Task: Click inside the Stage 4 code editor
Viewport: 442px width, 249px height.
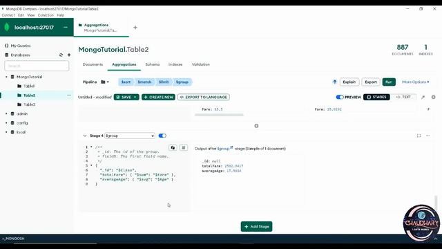Action: click(135, 178)
